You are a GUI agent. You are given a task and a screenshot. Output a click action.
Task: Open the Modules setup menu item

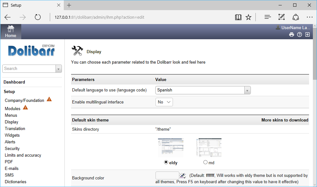[x=13, y=109]
